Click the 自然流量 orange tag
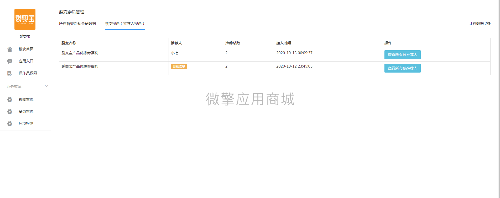This screenshot has width=500, height=198. click(179, 66)
